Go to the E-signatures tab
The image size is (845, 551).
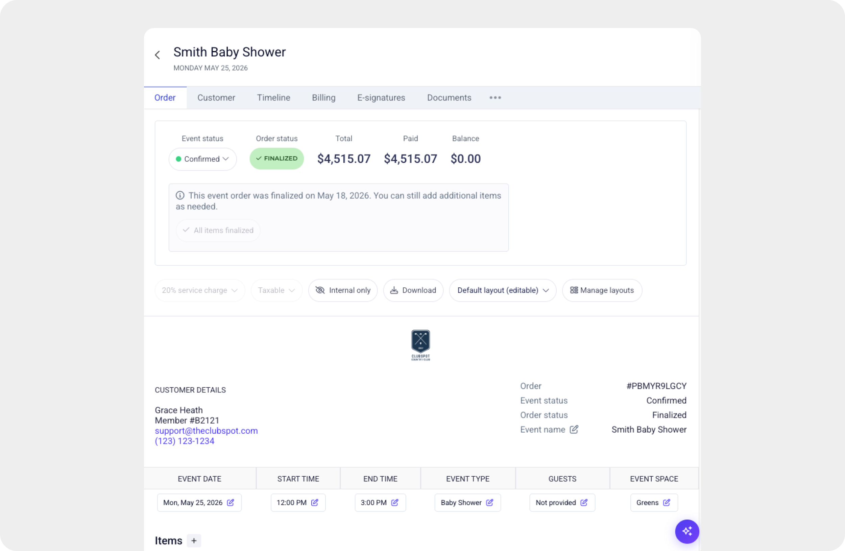[381, 98]
